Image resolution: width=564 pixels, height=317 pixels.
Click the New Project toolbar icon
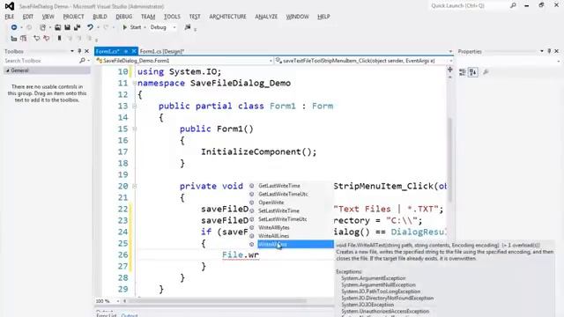pos(43,27)
